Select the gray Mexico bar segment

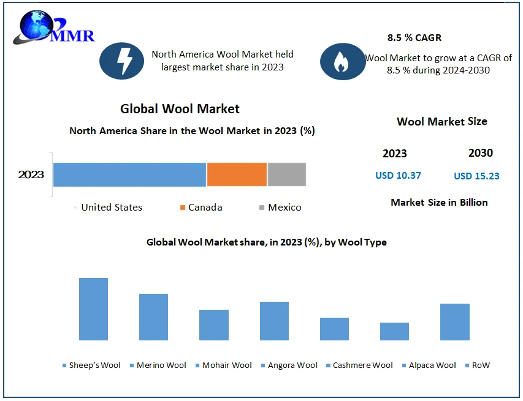pos(286,174)
